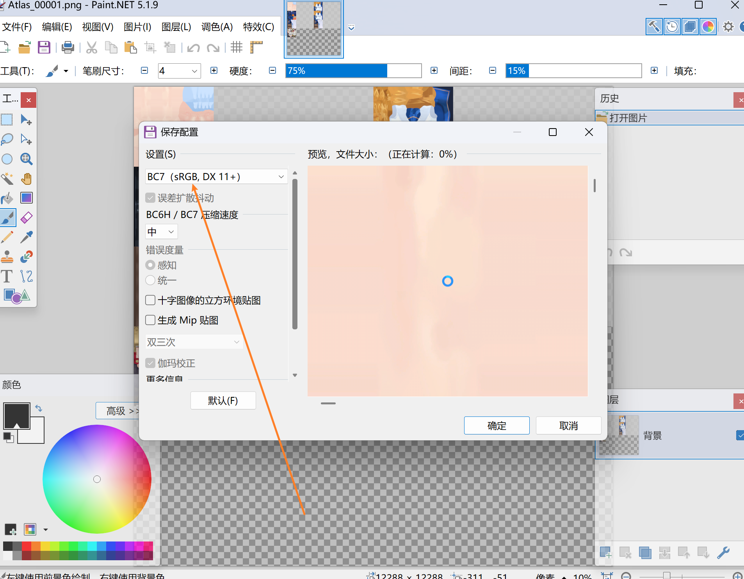744x579 pixels.
Task: Open the BC7 (sRGB, DX 11+) format dropdown
Action: 216,177
